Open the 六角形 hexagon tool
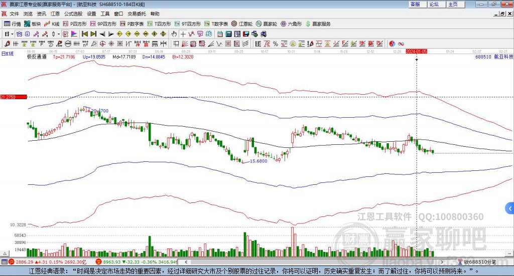 (x=291, y=24)
